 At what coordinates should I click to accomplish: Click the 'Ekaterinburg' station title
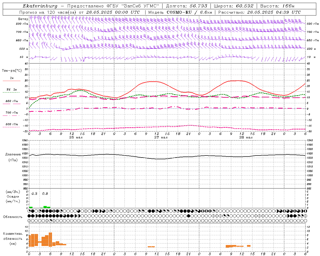point(40,6)
